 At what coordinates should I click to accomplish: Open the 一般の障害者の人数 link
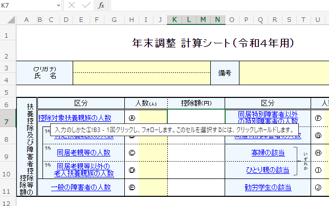tap(81, 187)
